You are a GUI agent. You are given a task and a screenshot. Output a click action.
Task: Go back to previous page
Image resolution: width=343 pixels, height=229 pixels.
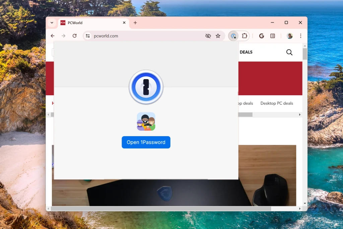pos(53,36)
